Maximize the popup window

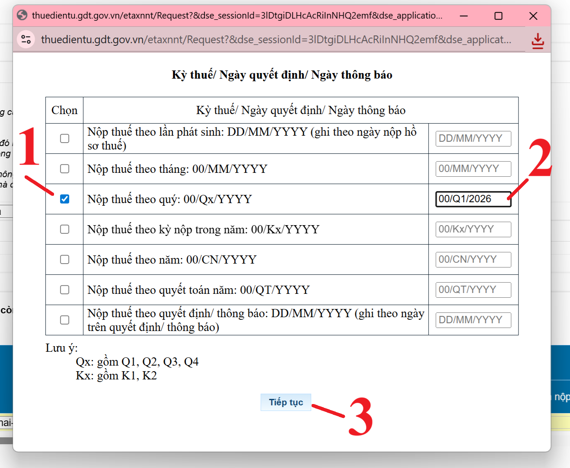[x=498, y=16]
